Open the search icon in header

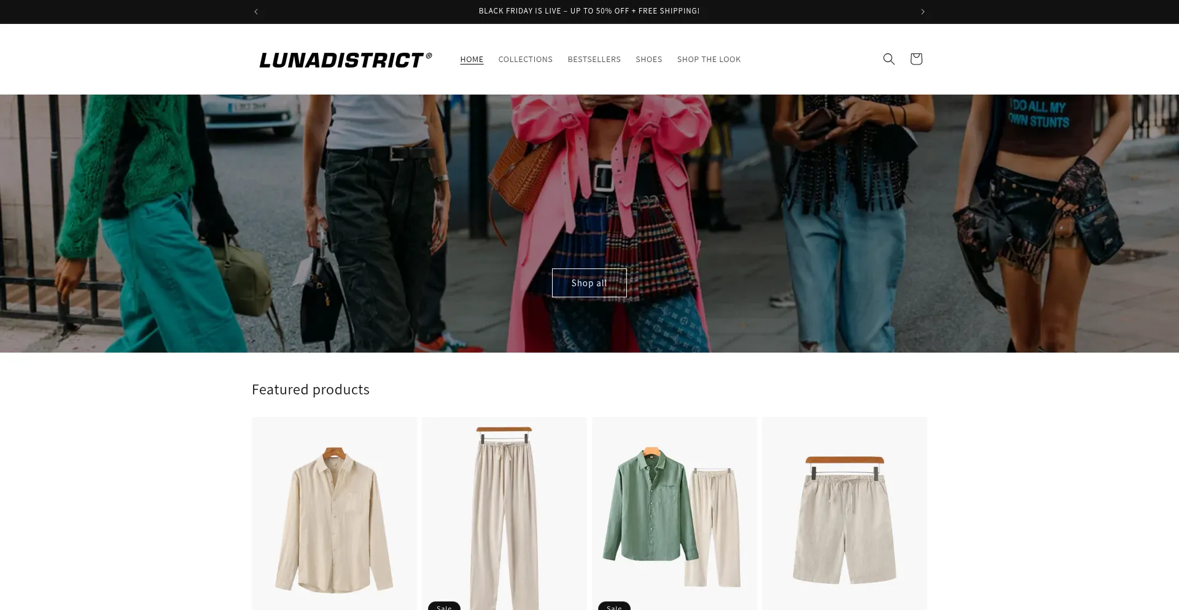[x=889, y=59]
